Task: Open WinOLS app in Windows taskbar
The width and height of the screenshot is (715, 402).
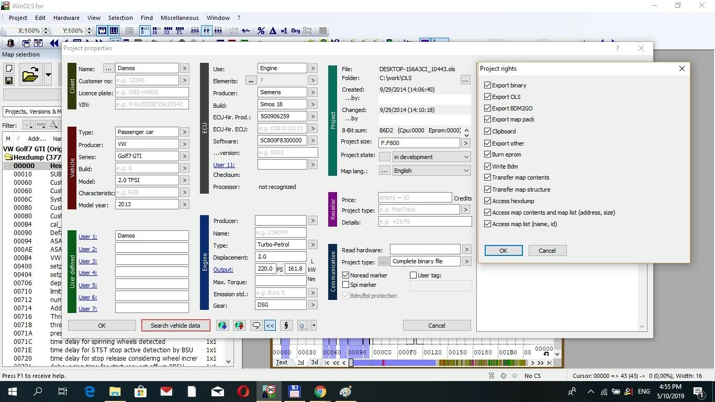Action: pyautogui.click(x=270, y=391)
